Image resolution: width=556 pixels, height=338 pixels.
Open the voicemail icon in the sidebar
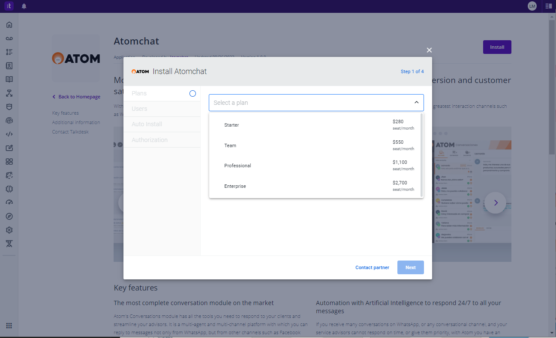[9, 39]
